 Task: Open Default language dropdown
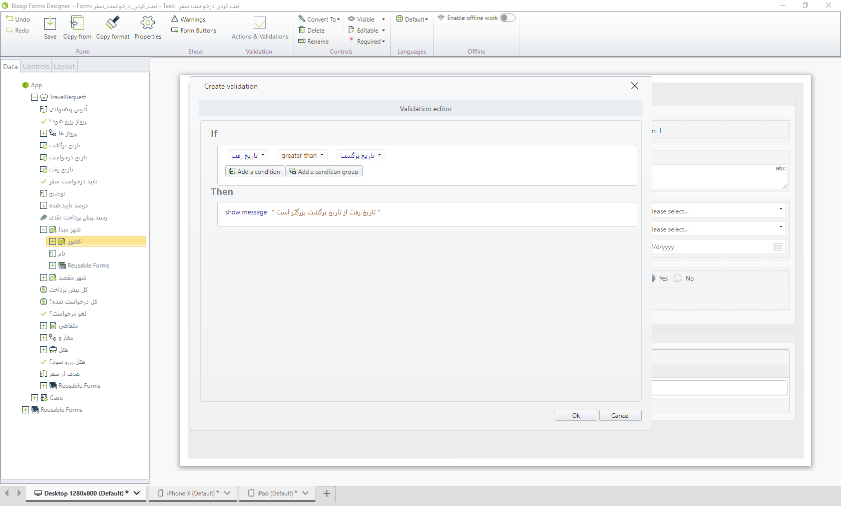click(x=412, y=19)
